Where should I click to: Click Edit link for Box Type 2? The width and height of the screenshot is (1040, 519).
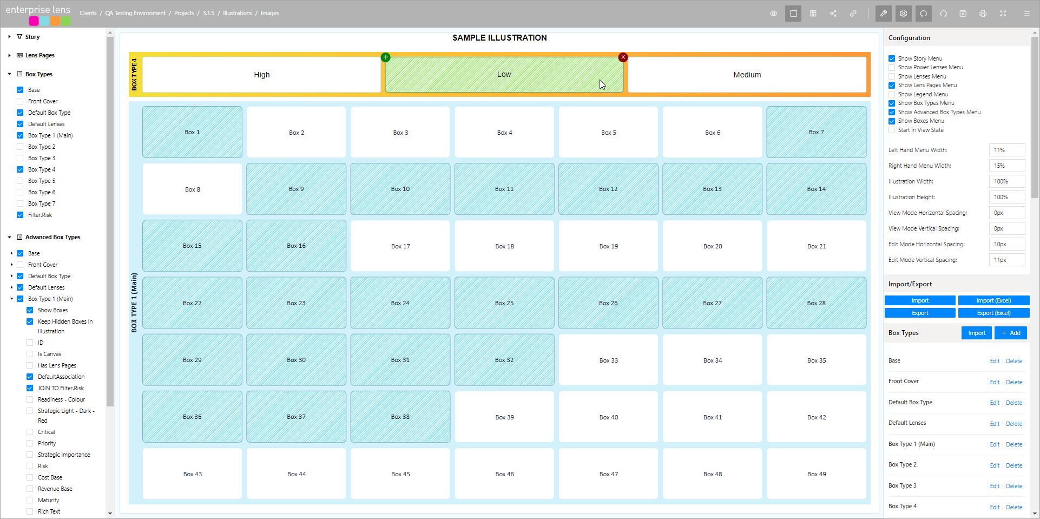pos(994,465)
